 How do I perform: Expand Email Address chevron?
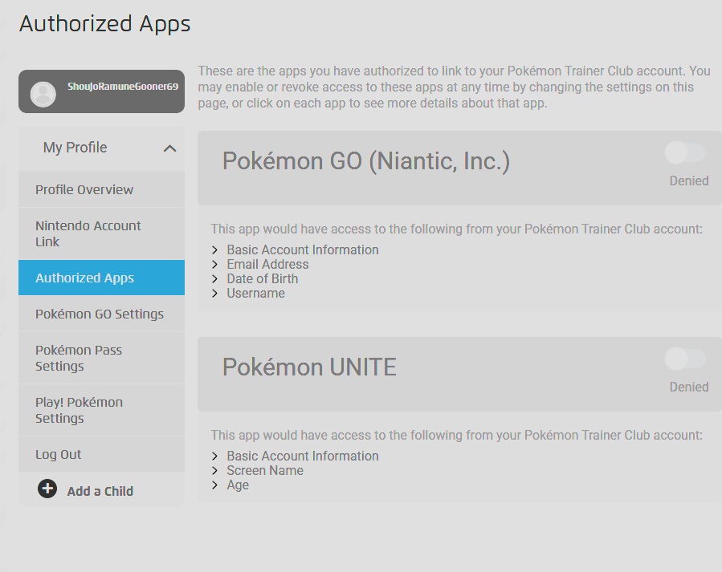click(x=214, y=265)
